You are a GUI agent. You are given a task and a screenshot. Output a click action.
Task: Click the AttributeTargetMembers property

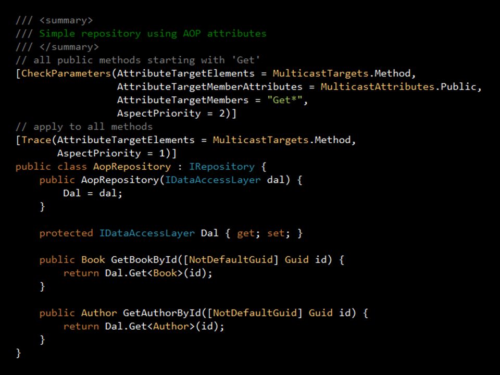coord(183,100)
